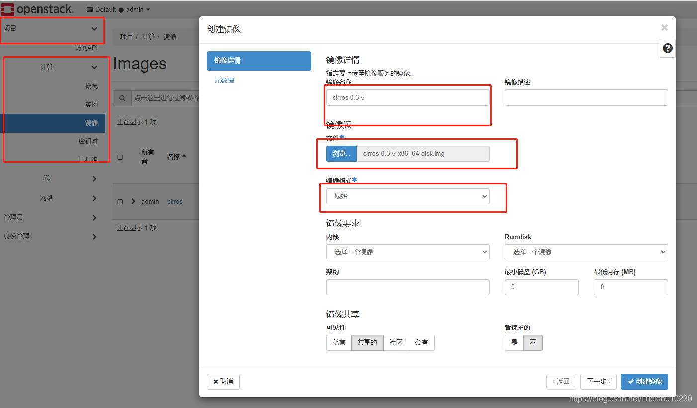Select 镜像 in the sidebar
Screen dimensions: 697x408
53,123
